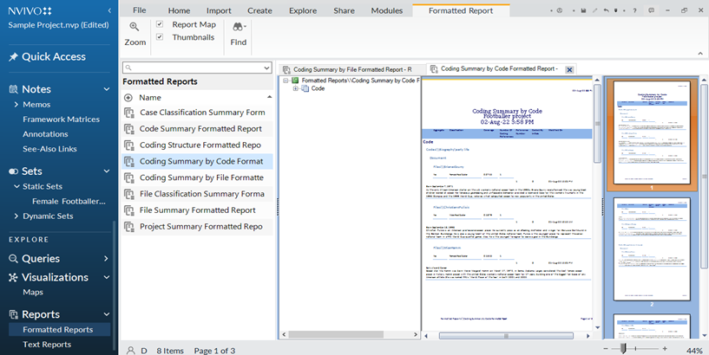Viewport: 709px width, 355px height.
Task: Uncheck the Report Map checkbox
Action: pyautogui.click(x=160, y=24)
